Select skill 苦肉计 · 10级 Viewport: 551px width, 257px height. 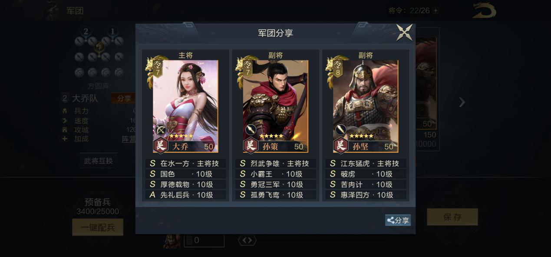click(366, 185)
